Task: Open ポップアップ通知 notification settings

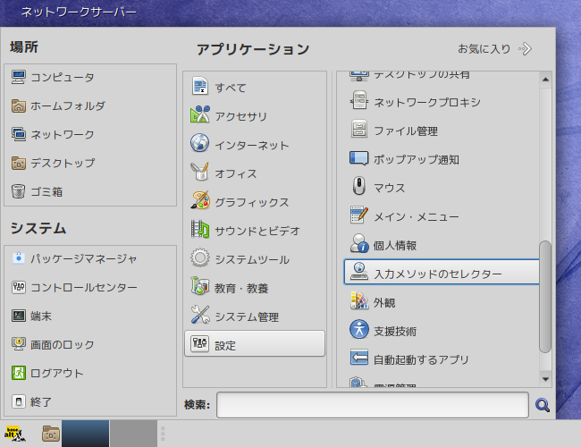Action: point(405,159)
